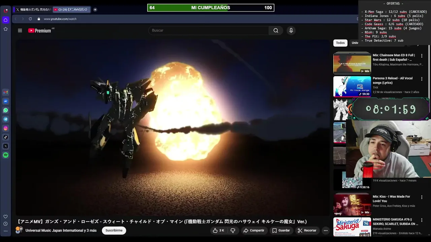Open options menu for Kiss mix
The image size is (431, 242).
[422, 197]
